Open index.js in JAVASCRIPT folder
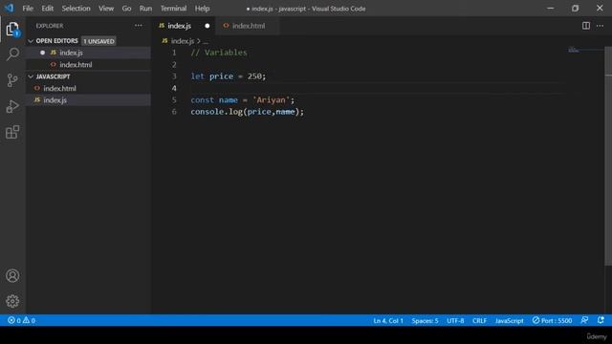The image size is (612, 344). (88, 100)
